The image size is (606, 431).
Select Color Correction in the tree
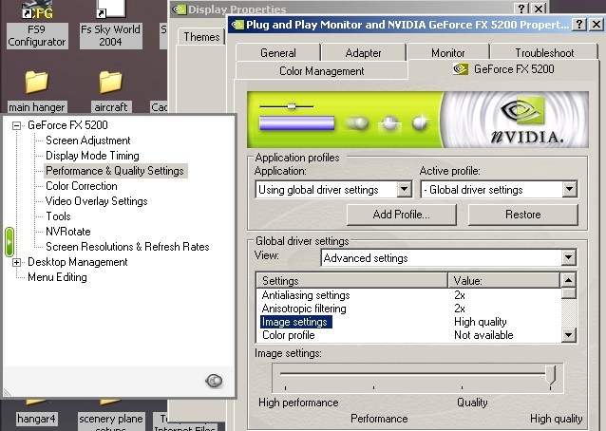tap(82, 186)
